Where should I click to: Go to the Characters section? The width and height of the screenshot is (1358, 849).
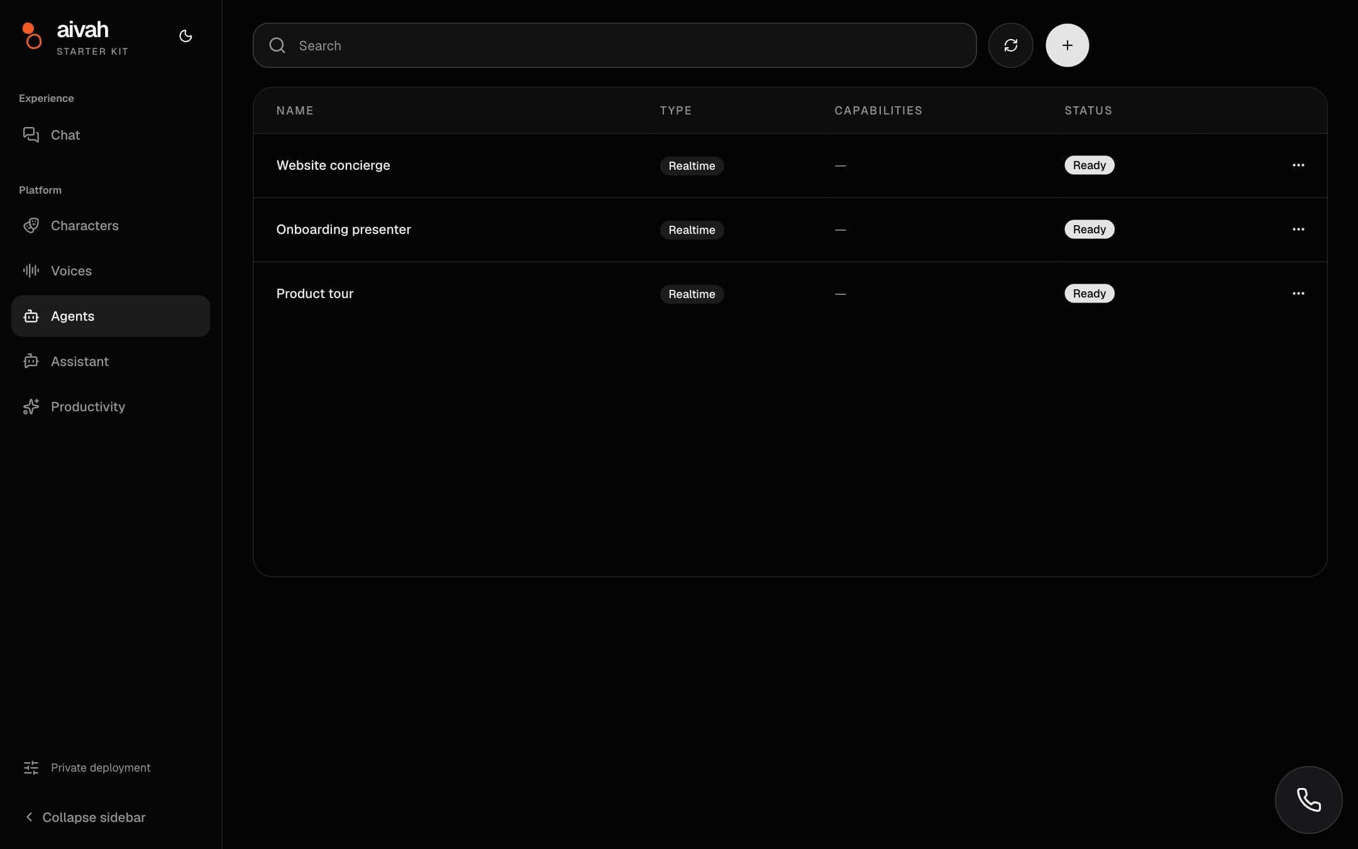coord(111,225)
